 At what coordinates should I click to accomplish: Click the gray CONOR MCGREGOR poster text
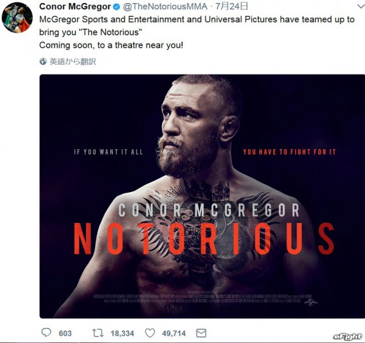coord(209,210)
